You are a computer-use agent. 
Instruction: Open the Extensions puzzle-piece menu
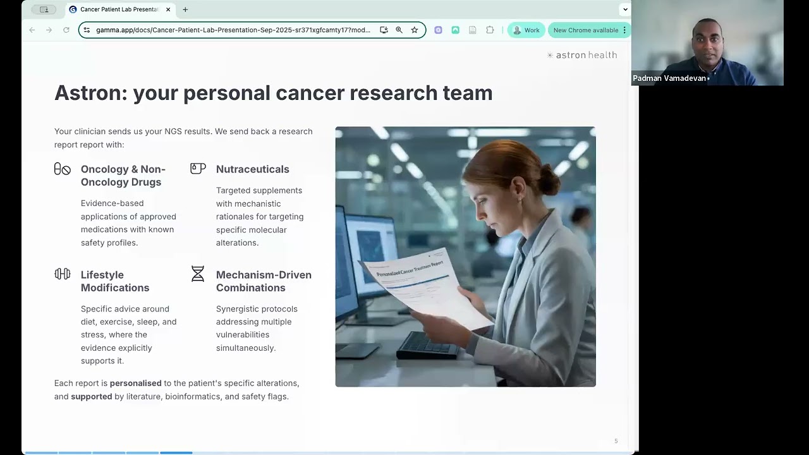tap(490, 30)
